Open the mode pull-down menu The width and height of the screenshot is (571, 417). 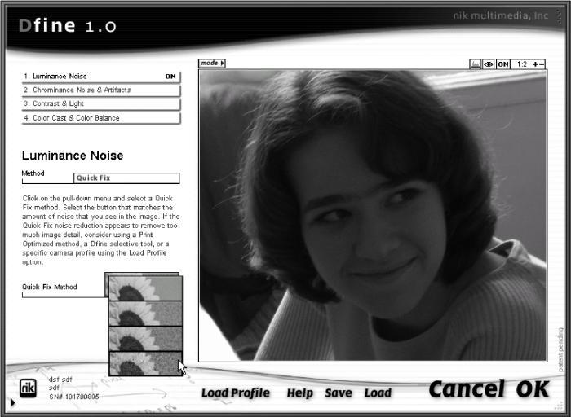pyautogui.click(x=212, y=64)
